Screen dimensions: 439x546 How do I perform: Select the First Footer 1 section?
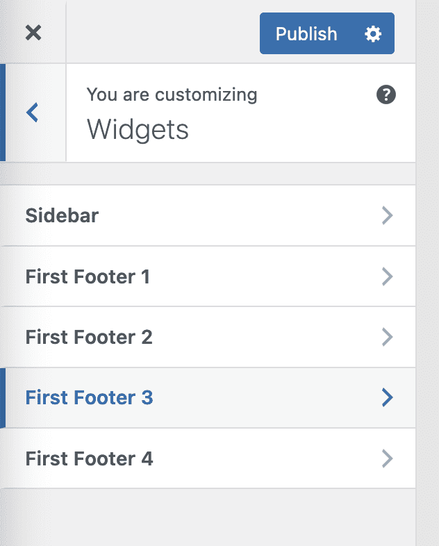tap(88, 276)
